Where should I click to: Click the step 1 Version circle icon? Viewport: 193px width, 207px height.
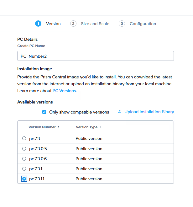point(38,24)
